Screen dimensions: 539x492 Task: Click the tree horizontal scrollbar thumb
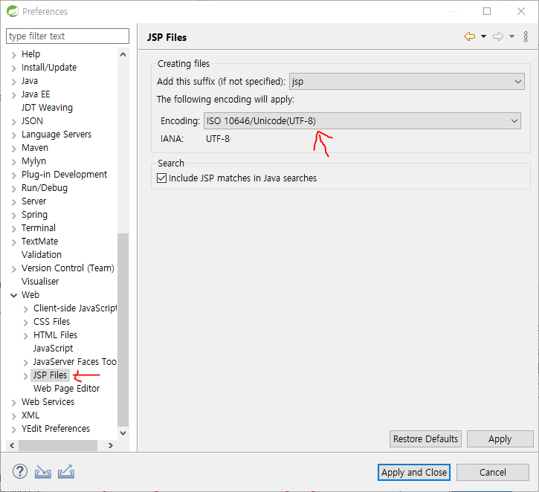click(x=58, y=446)
